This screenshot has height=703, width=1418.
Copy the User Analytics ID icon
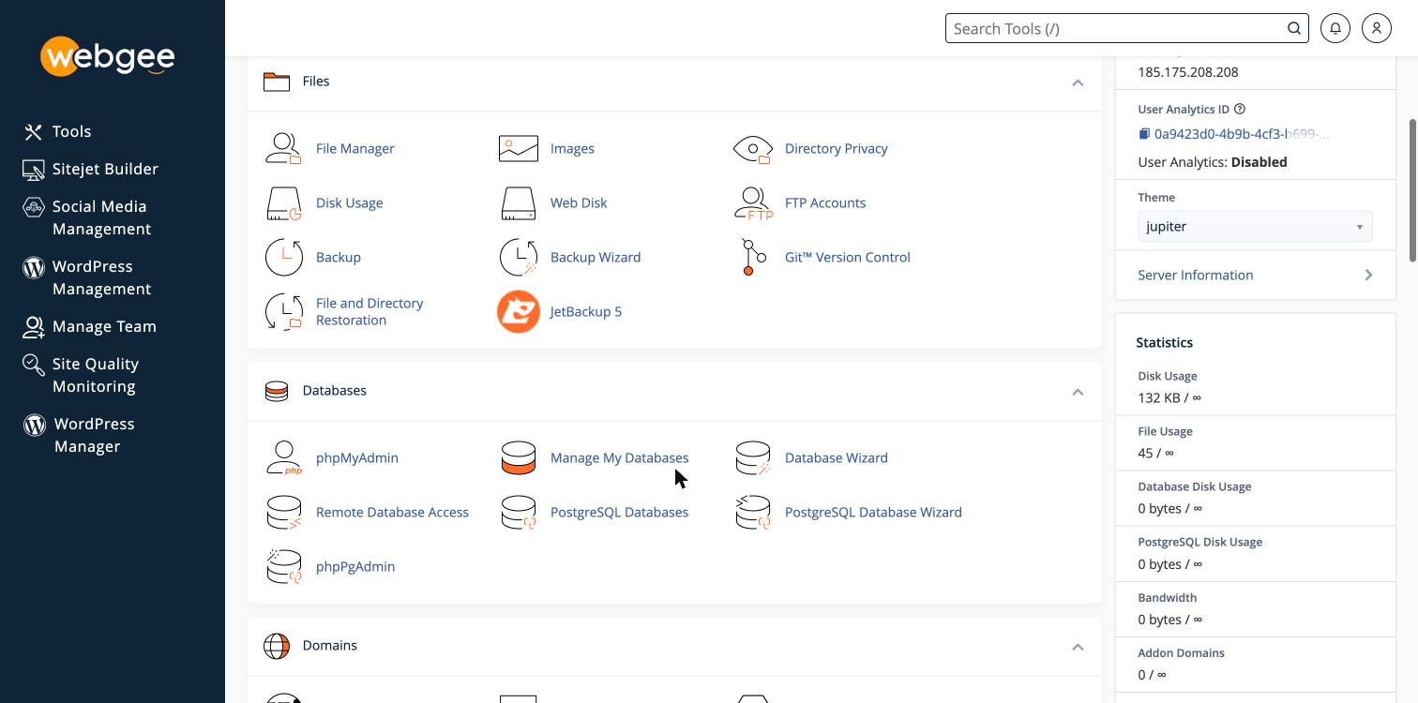coord(1144,134)
